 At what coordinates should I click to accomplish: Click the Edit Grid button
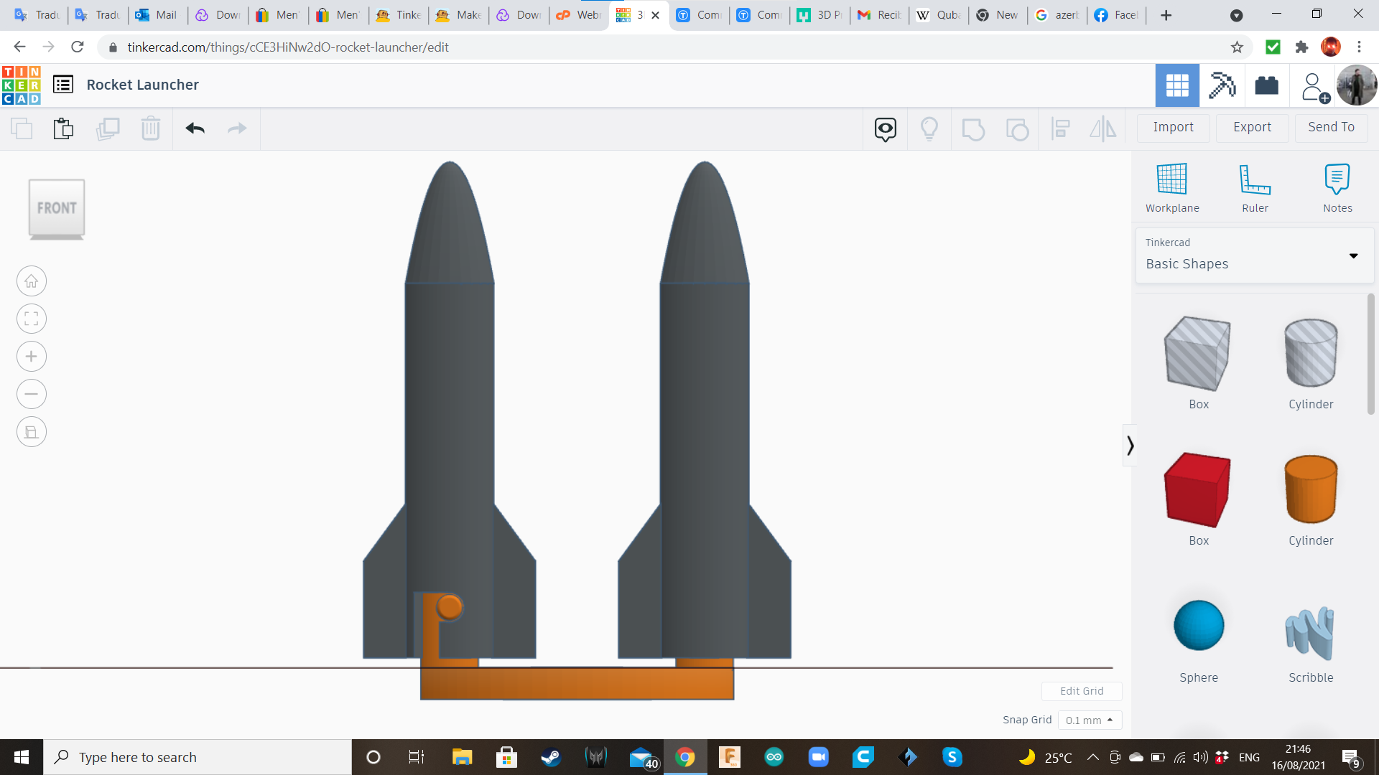[x=1082, y=691]
